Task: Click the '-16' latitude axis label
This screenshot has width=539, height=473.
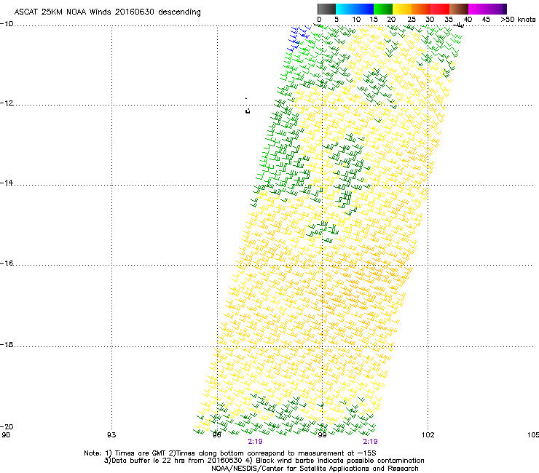Action: pyautogui.click(x=7, y=263)
